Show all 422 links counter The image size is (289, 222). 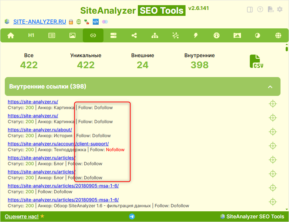(x=29, y=62)
